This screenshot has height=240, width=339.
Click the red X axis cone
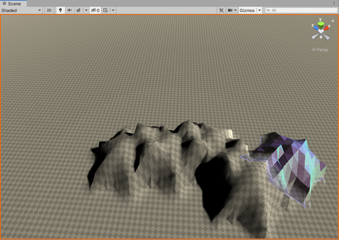(x=326, y=28)
